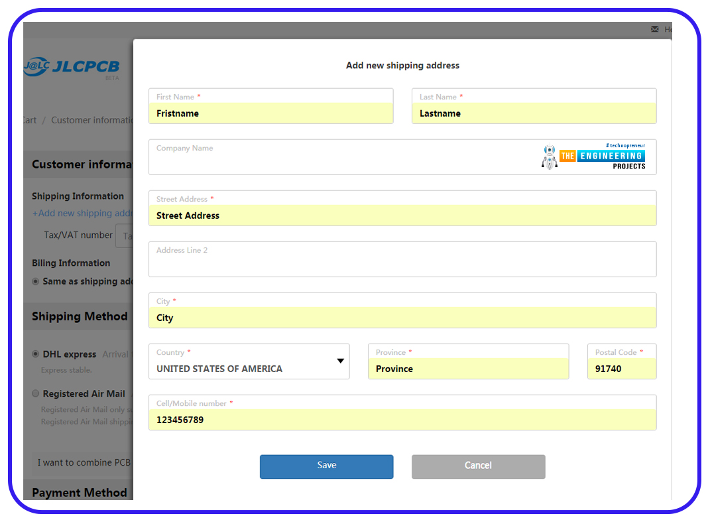This screenshot has width=708, height=522.
Task: Click the City input field
Action: 402,310
